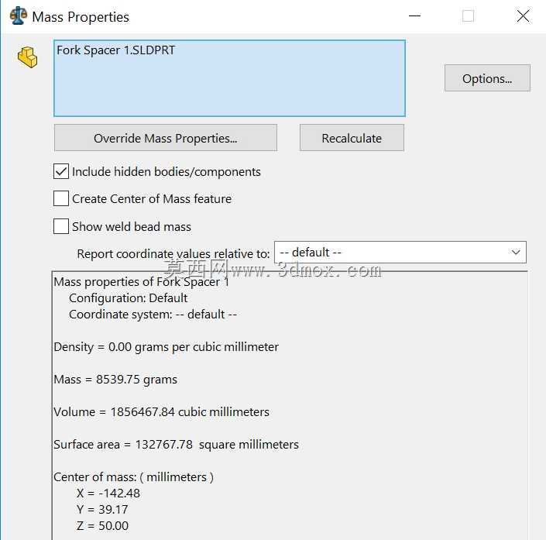546x540 pixels.
Task: Click the Density = 0.00 grams line
Action: (166, 347)
